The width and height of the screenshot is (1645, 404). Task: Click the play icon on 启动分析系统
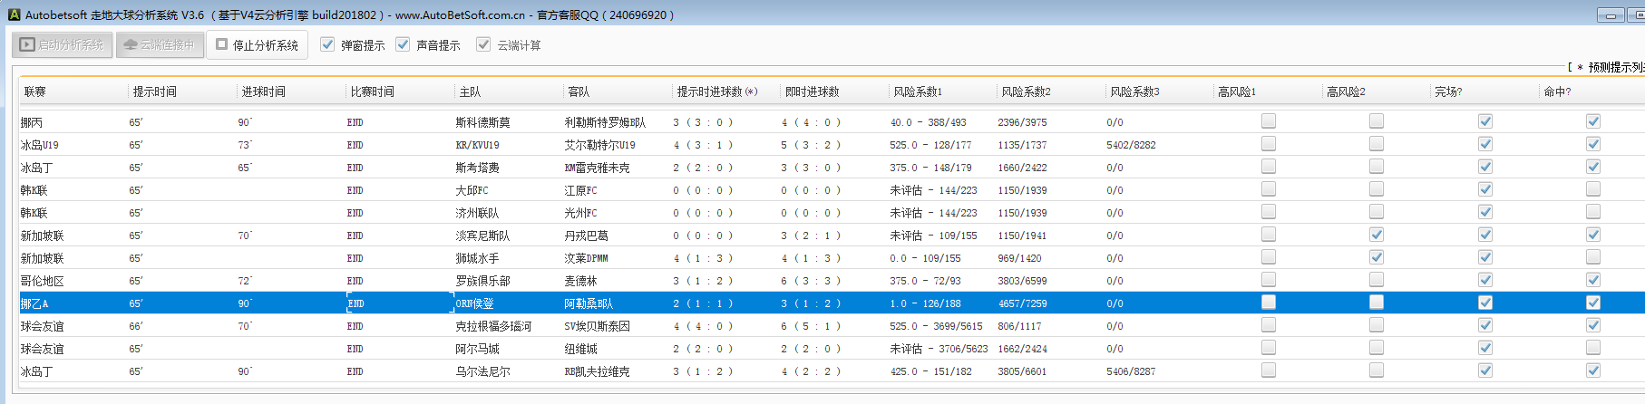point(27,44)
